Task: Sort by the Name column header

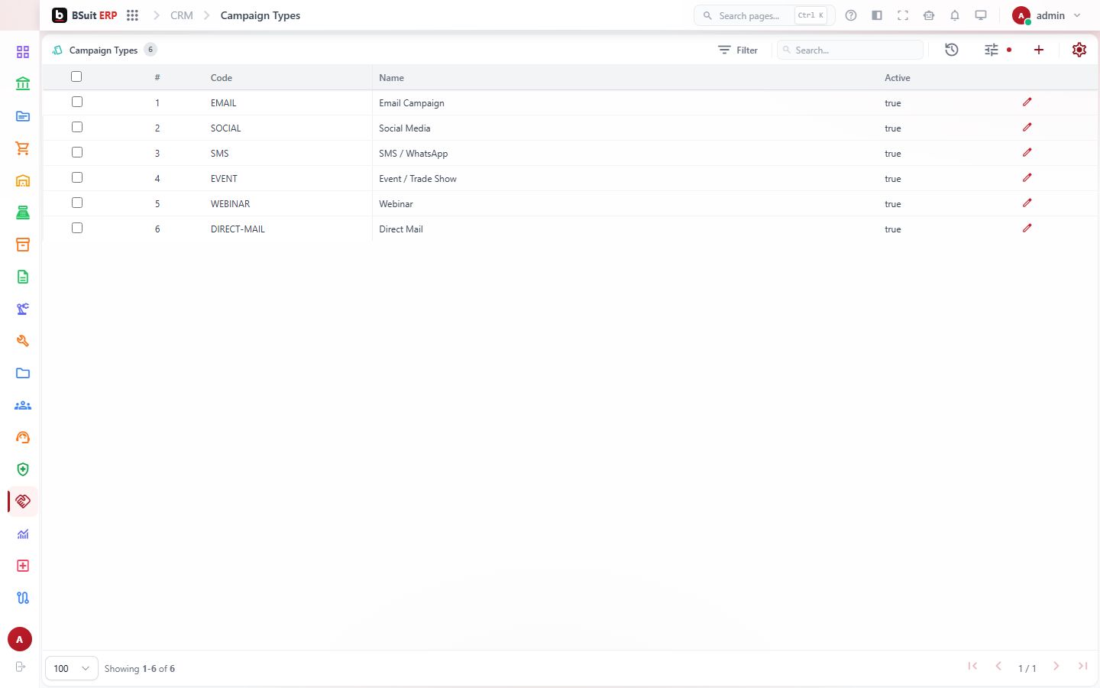Action: click(x=392, y=78)
